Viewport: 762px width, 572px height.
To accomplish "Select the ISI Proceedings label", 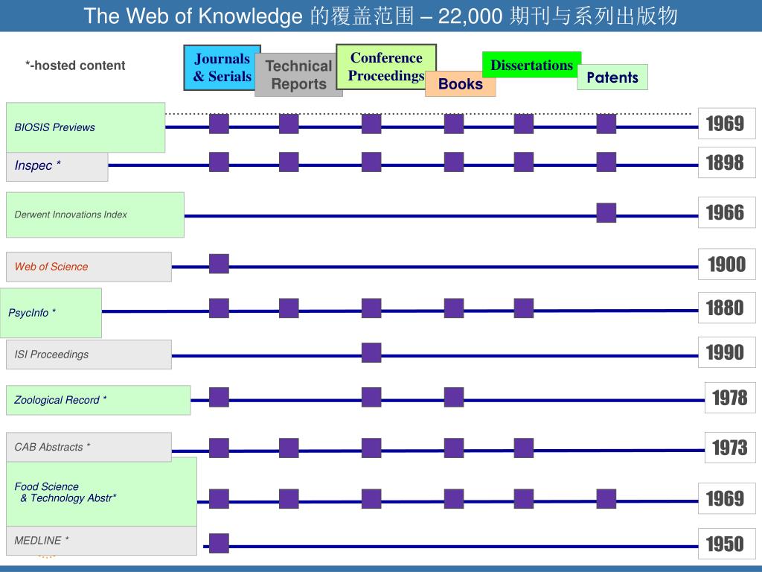I will coord(89,355).
